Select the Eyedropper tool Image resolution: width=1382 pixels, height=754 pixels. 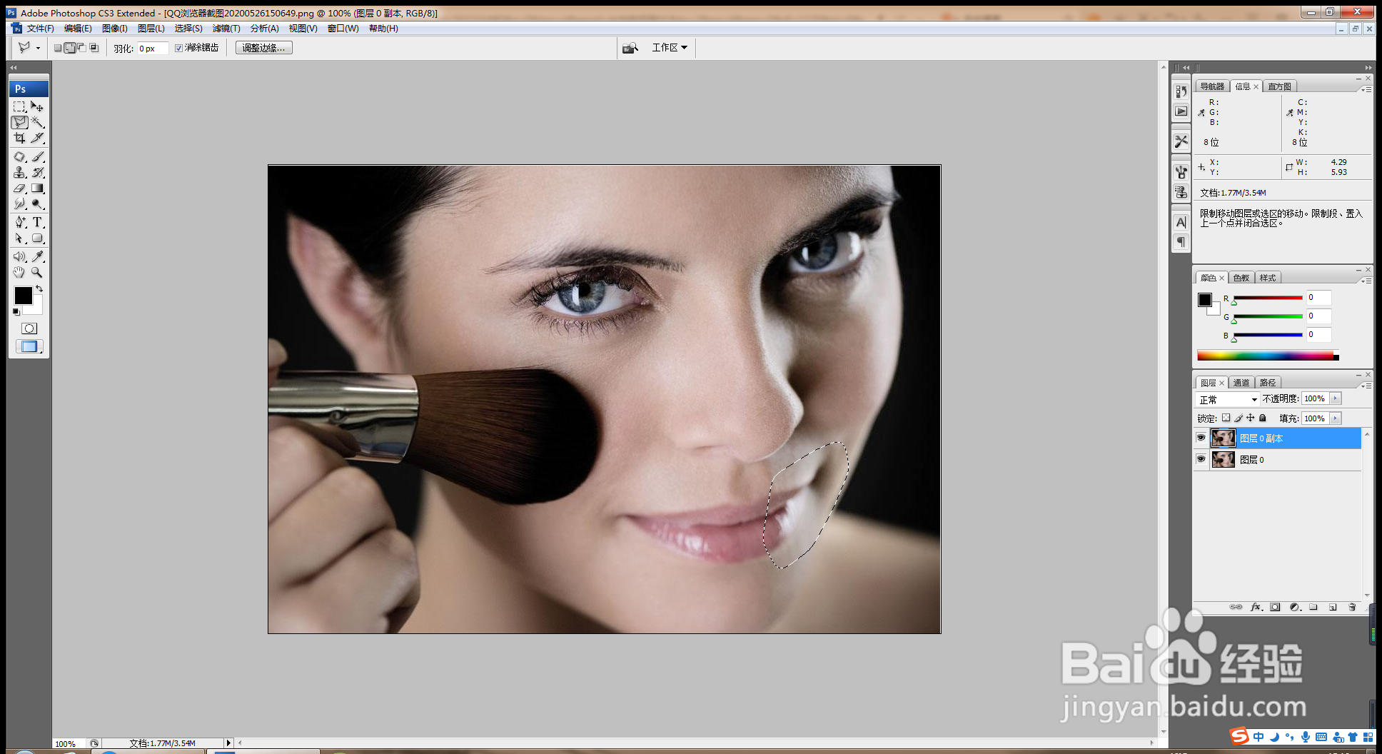coord(38,256)
